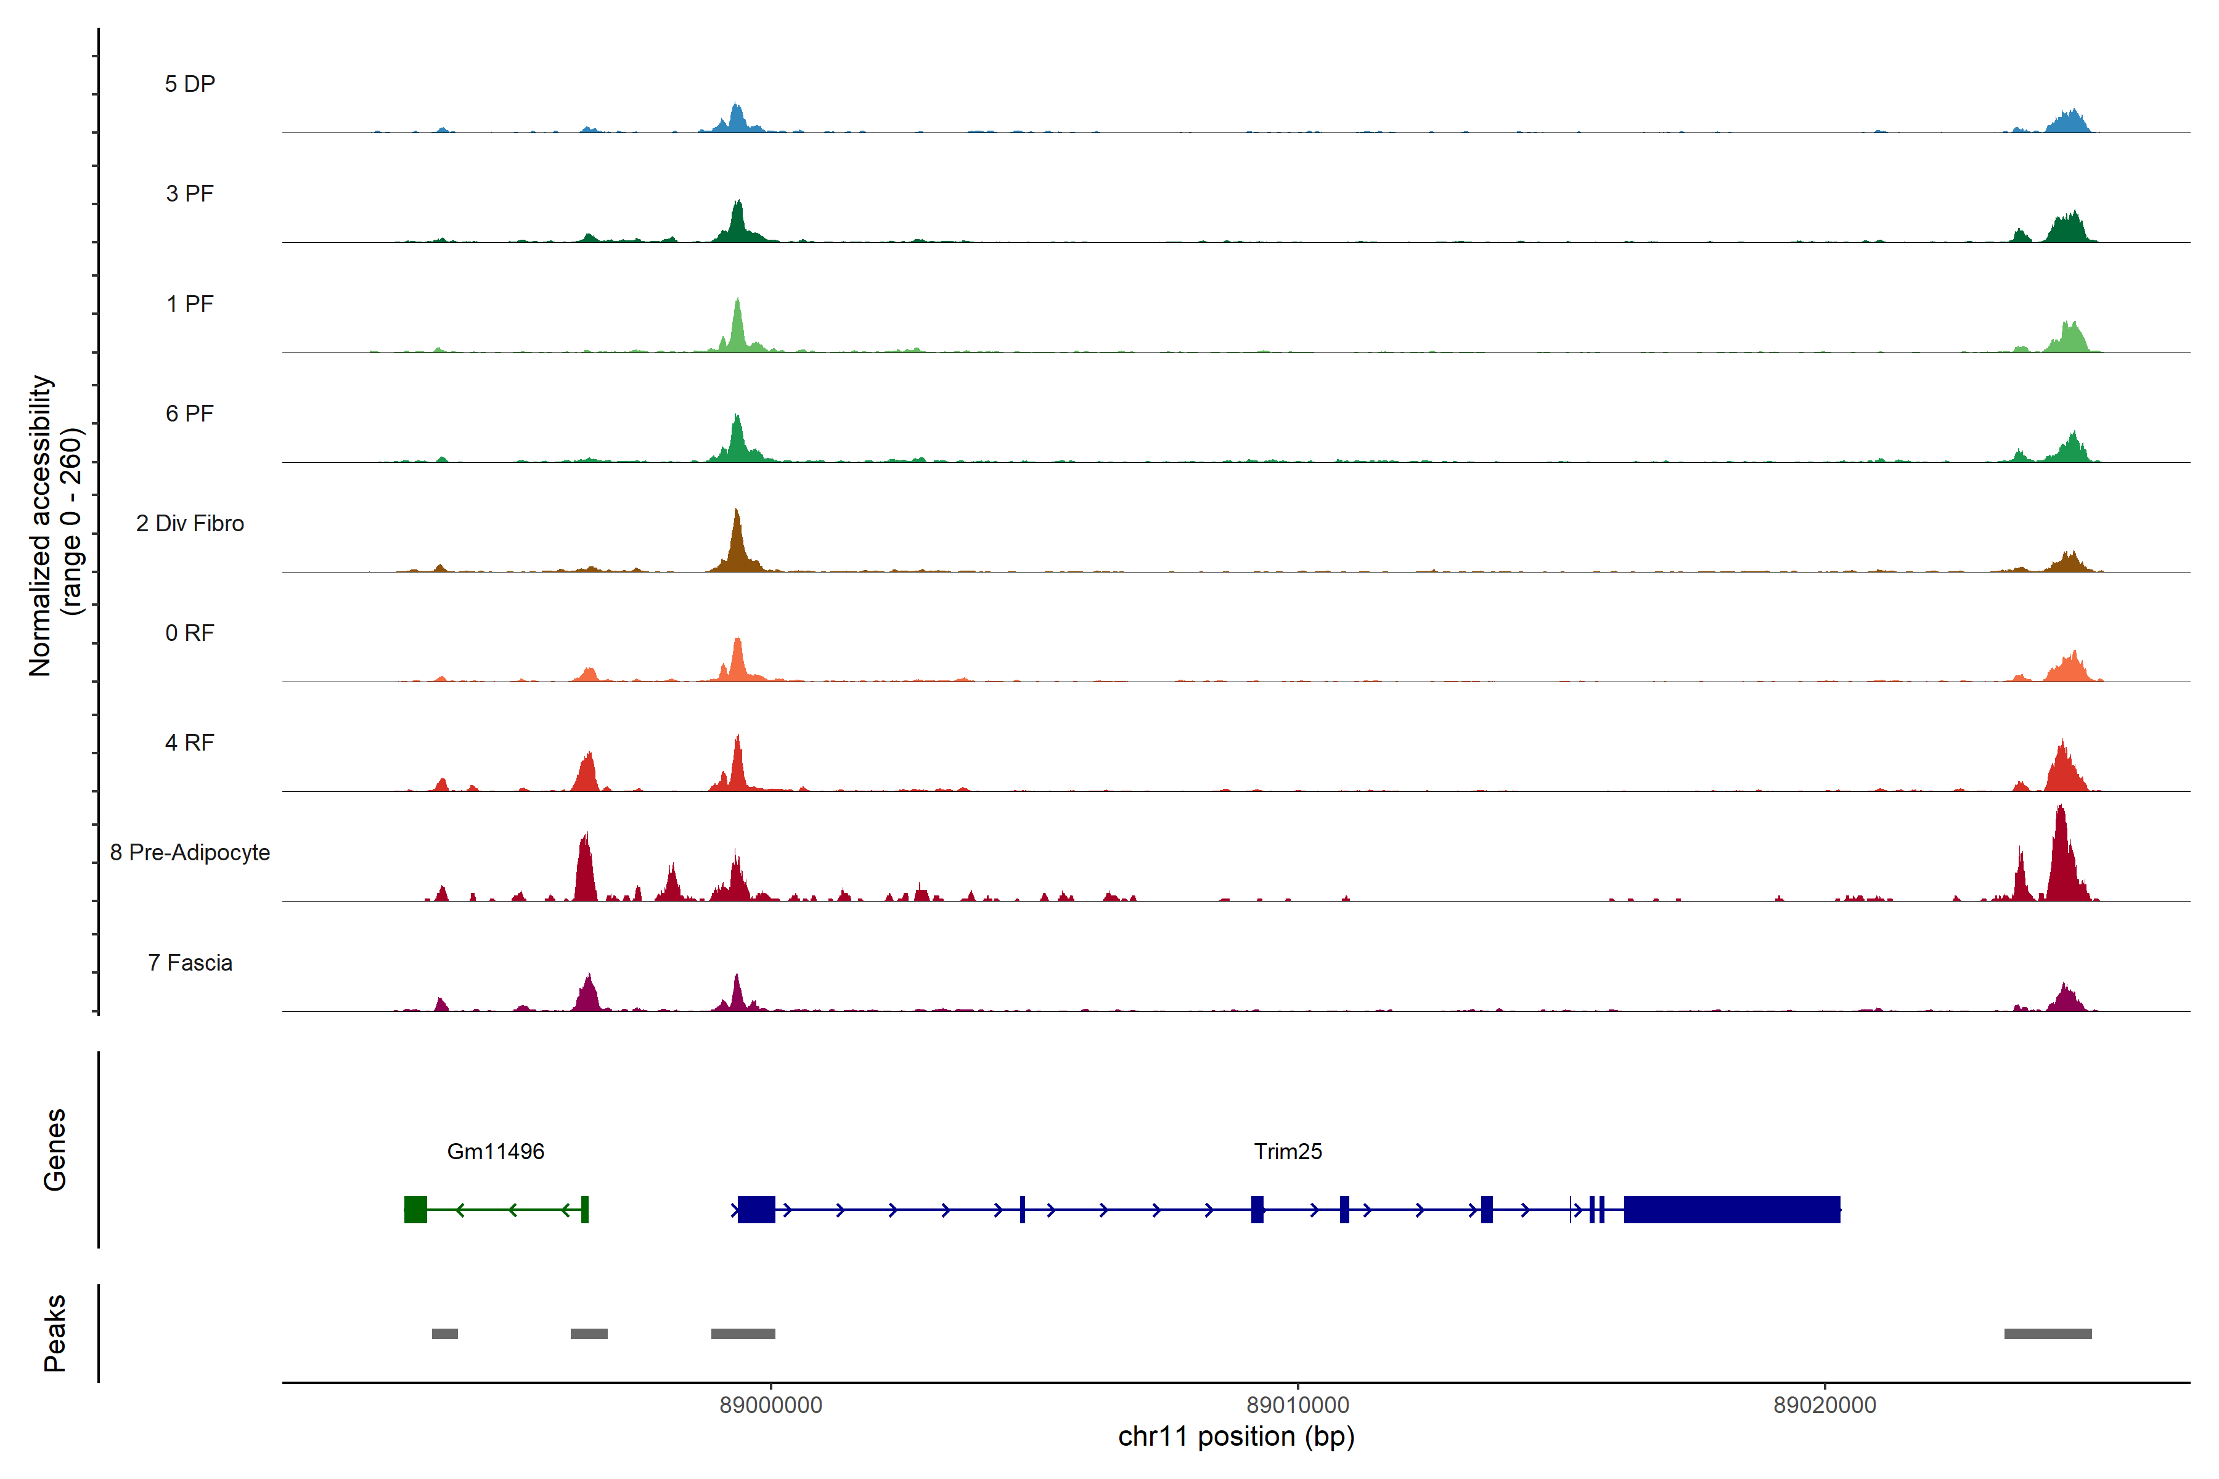Click the third gray peak bar
Screen dimensions: 2219x1479
coord(743,1334)
